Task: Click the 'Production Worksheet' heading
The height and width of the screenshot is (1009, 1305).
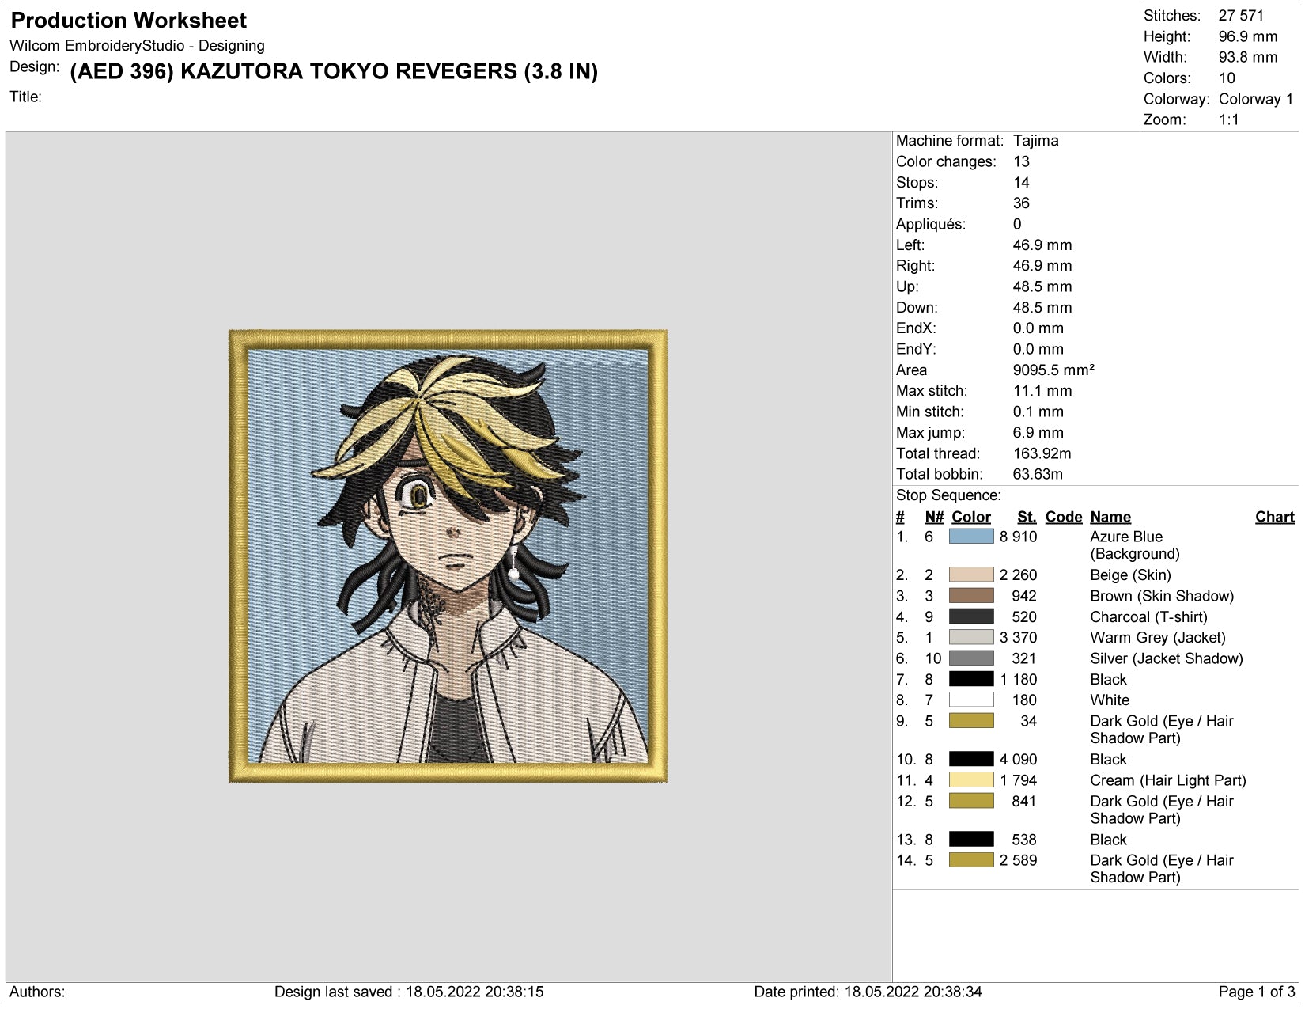Action: (x=129, y=21)
